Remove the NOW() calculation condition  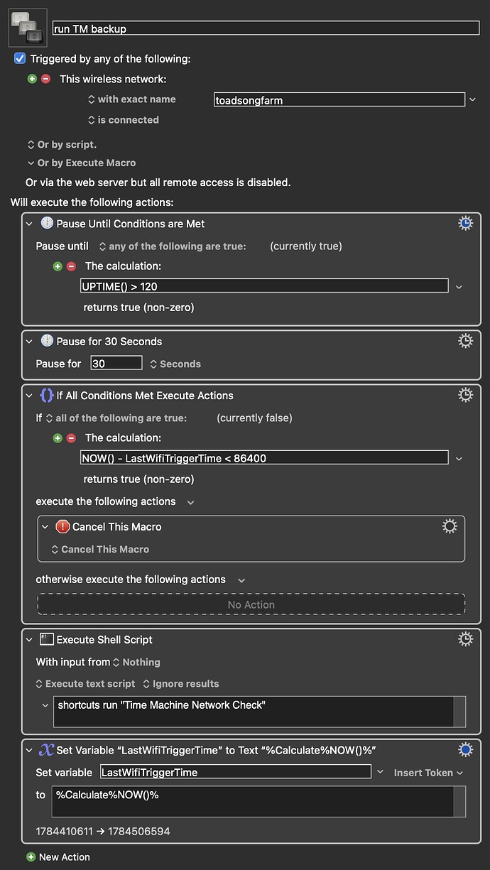[x=72, y=438]
